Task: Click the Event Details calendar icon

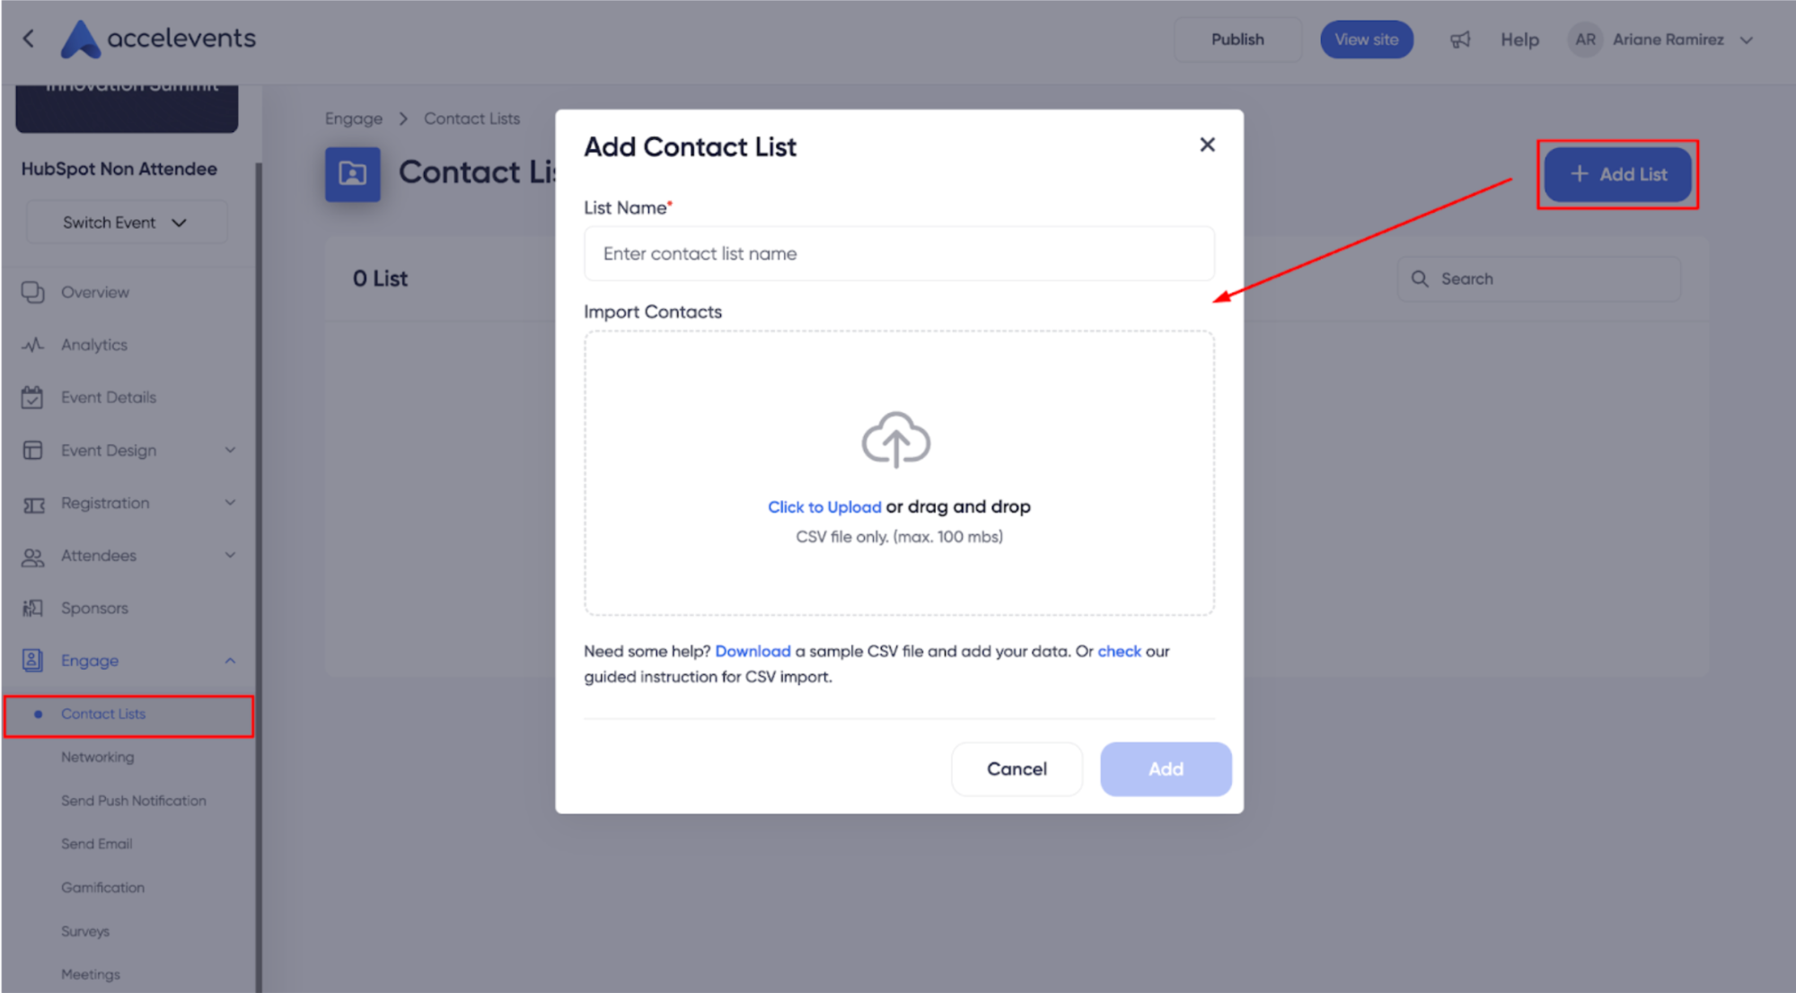Action: coord(32,397)
